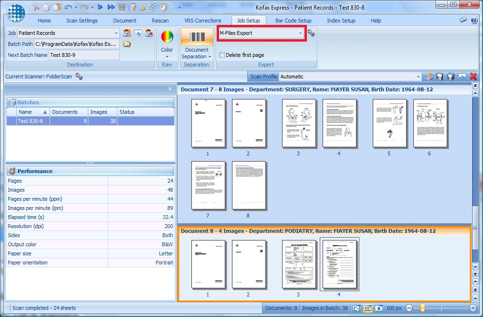
Task: Open export settings wrench icon
Action: (311, 33)
